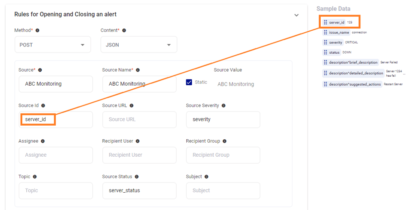Click the Subject input field

(223, 191)
